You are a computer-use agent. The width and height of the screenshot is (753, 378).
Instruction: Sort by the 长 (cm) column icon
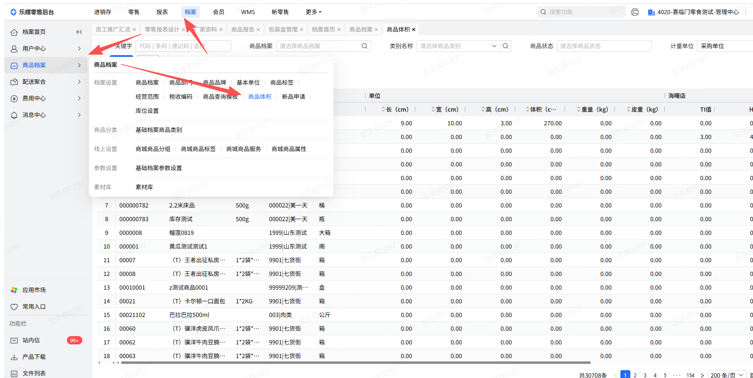(x=383, y=110)
